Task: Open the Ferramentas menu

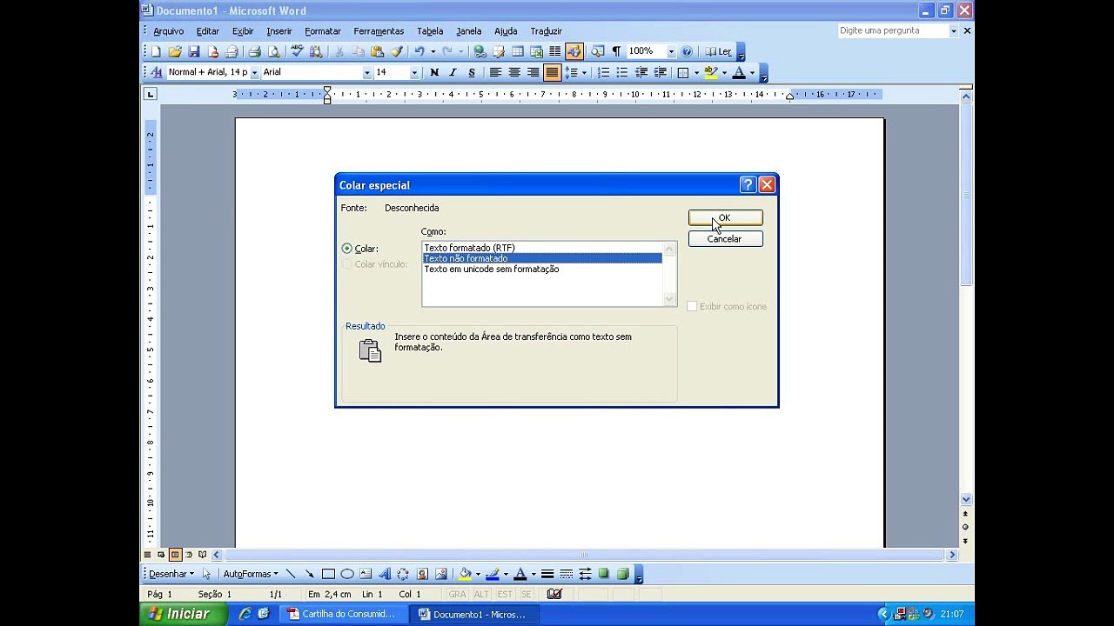Action: coord(379,31)
